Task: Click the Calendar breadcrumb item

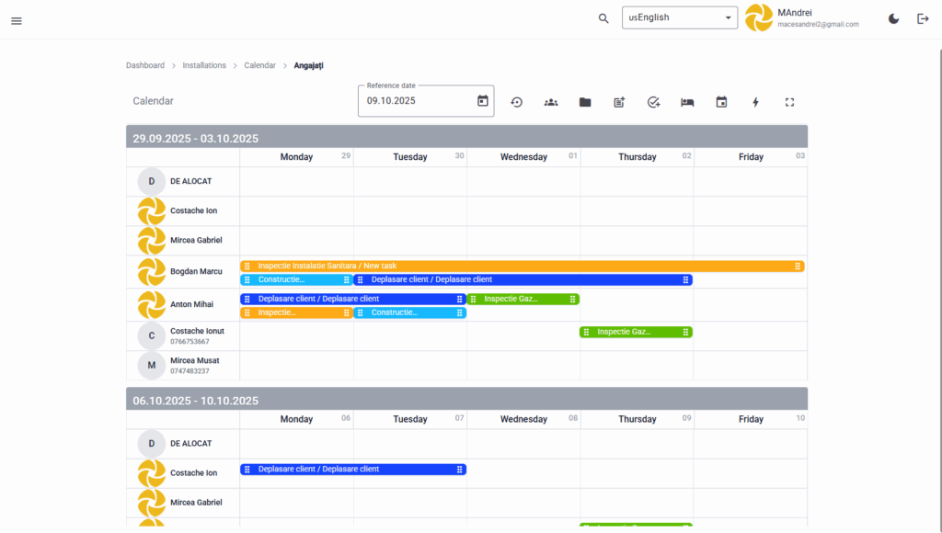Action: (x=259, y=65)
